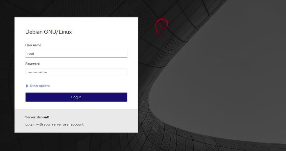Click the Server: debian11 text
The image size is (286, 151).
click(x=37, y=117)
